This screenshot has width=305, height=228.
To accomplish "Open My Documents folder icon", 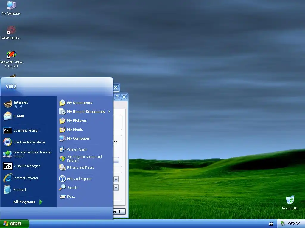I will point(62,102).
